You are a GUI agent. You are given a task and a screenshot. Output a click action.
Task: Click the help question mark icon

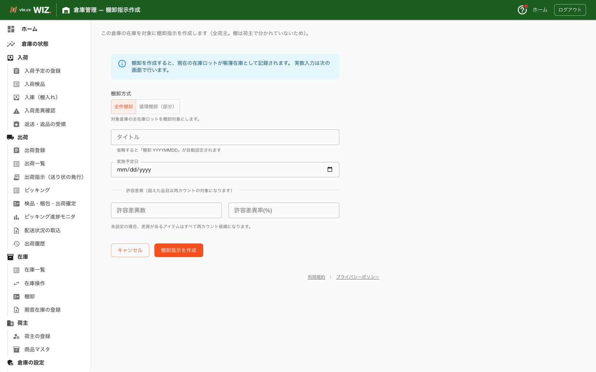click(x=522, y=10)
